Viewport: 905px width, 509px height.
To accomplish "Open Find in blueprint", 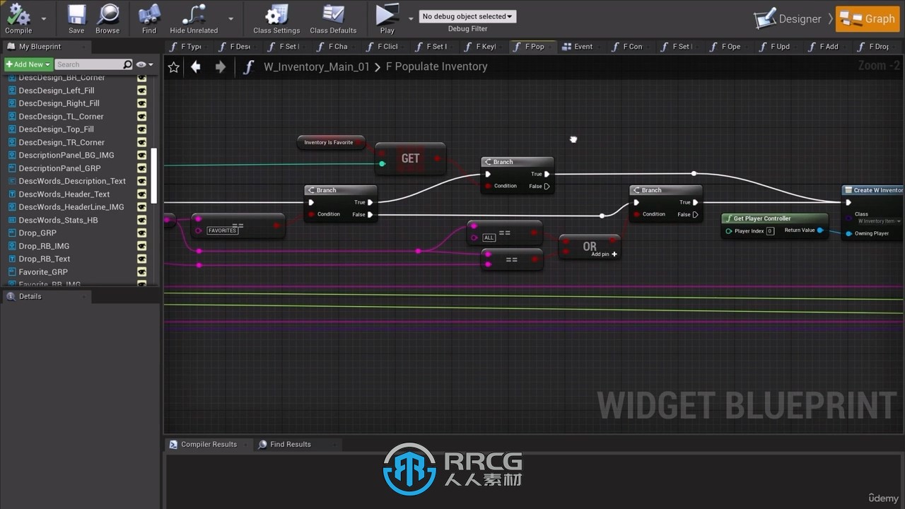I will (149, 16).
